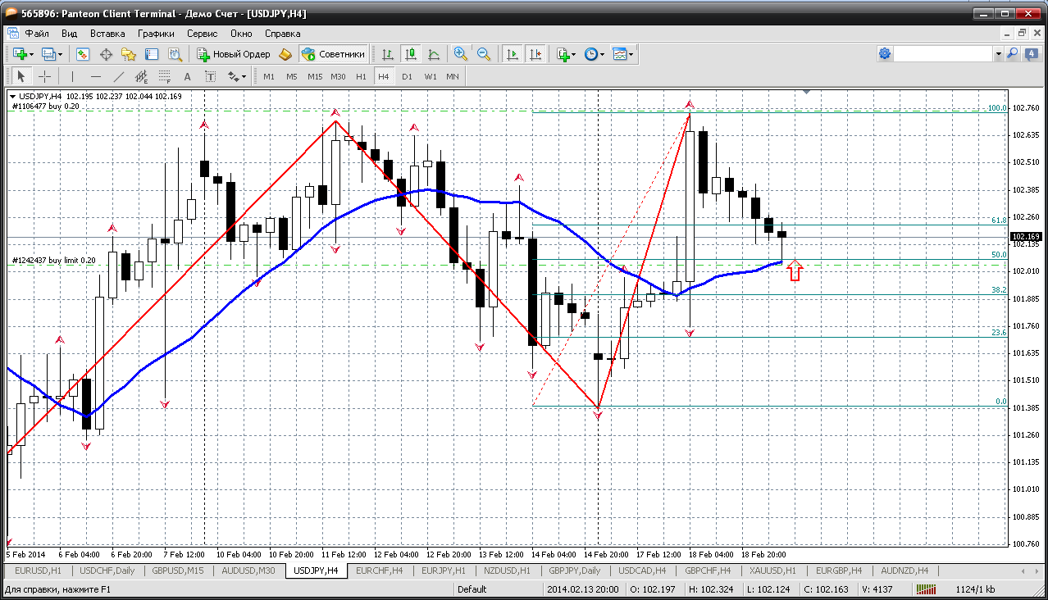Open the Arrows objects dropdown
The height and width of the screenshot is (600, 1048).
click(x=237, y=76)
